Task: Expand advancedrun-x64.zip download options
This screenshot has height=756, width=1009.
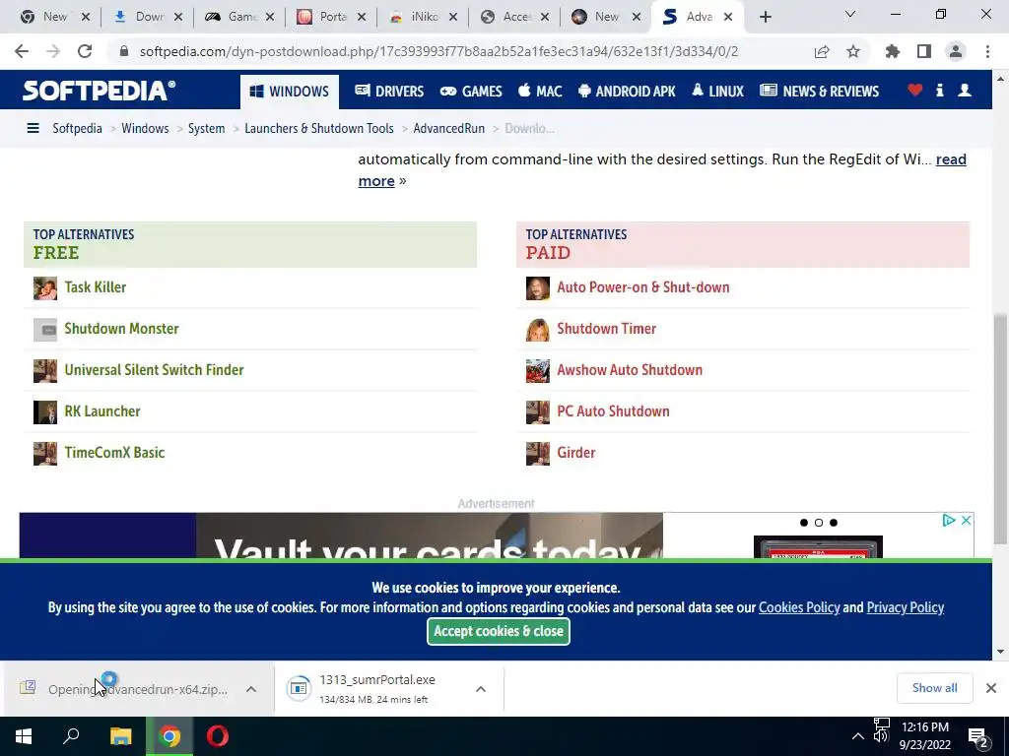Action: click(x=251, y=689)
